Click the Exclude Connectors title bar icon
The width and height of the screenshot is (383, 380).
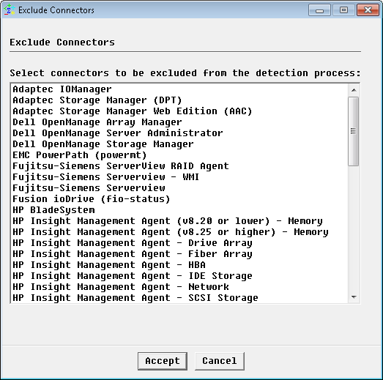coord(10,10)
